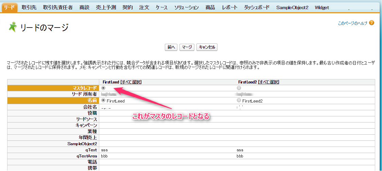Click the マージ button

click(x=187, y=47)
